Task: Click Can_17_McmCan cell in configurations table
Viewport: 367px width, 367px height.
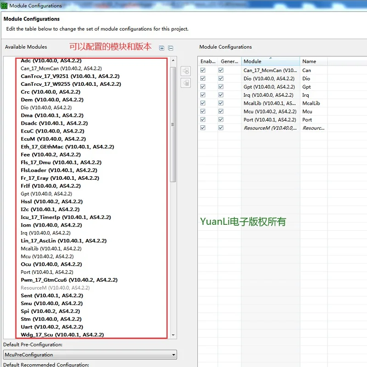Action: point(270,70)
